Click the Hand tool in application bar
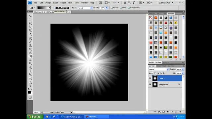Viewport: 212px width, 119px height. click(x=125, y=3)
